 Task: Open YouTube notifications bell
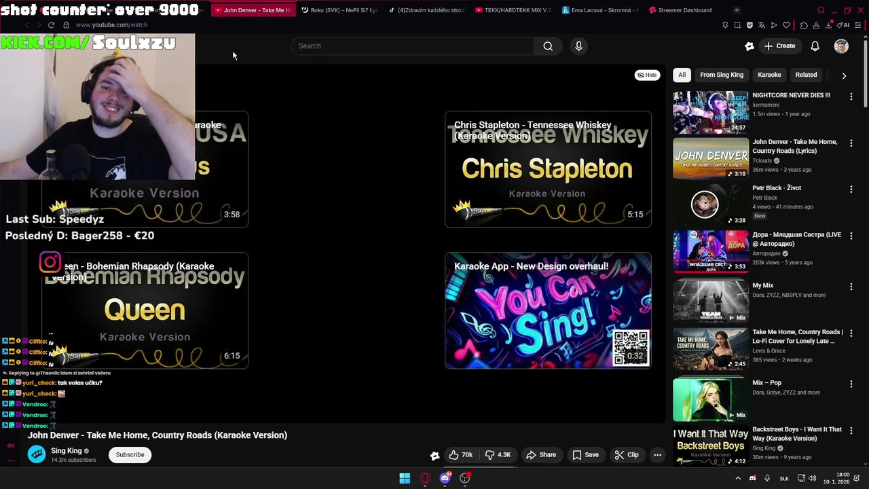click(x=815, y=46)
